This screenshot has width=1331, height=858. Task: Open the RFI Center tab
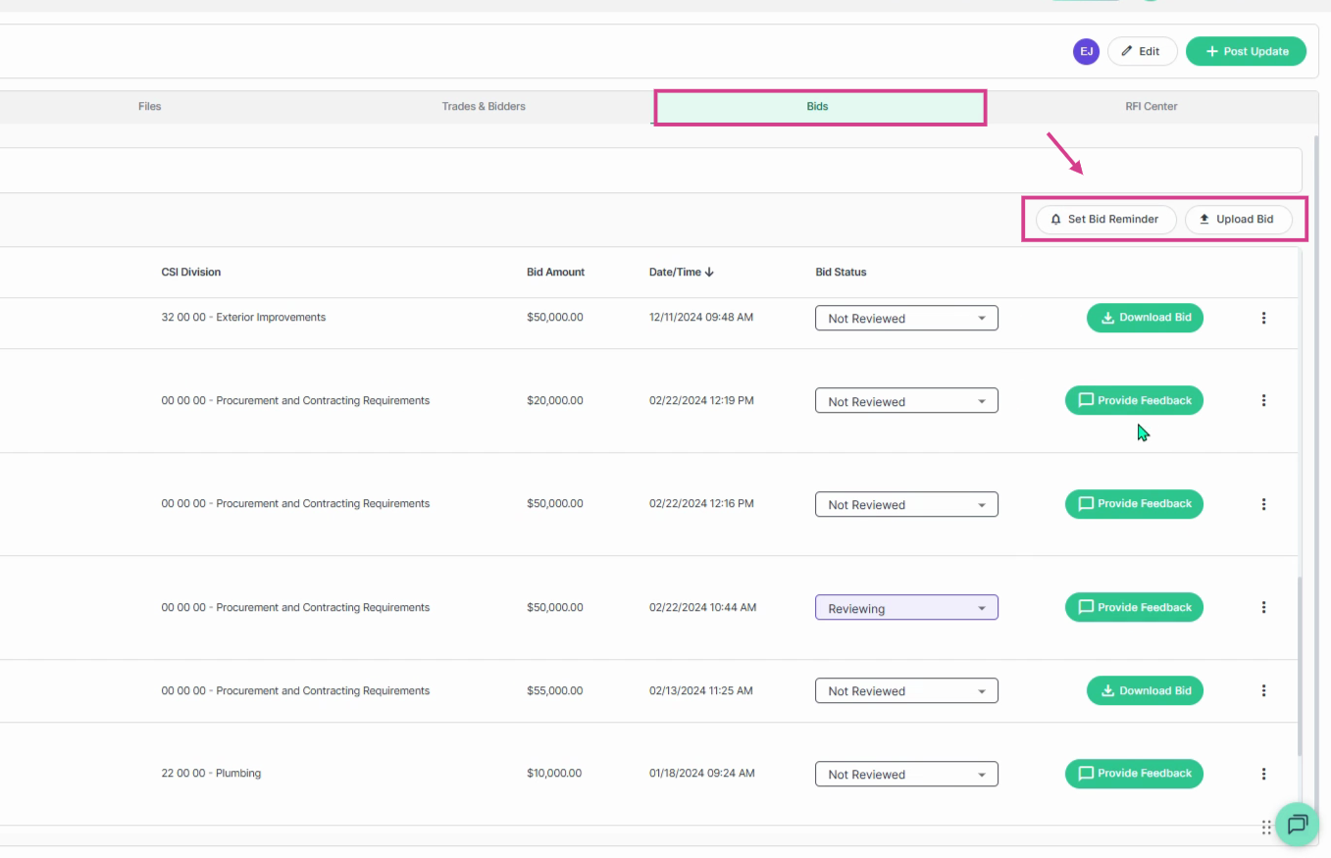click(1151, 106)
